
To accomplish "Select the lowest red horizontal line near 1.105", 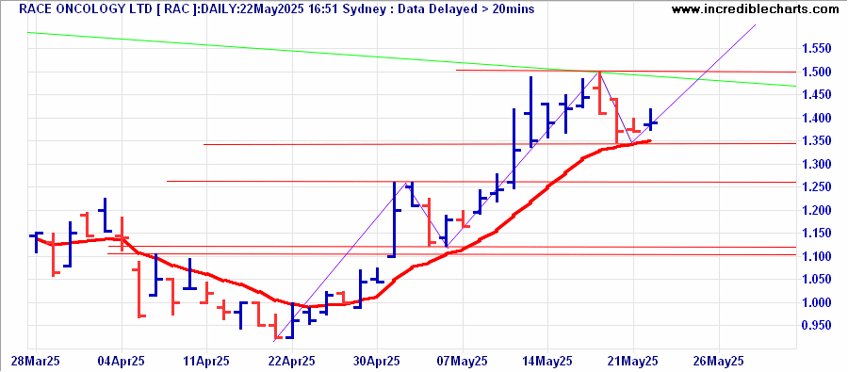I will pos(452,254).
